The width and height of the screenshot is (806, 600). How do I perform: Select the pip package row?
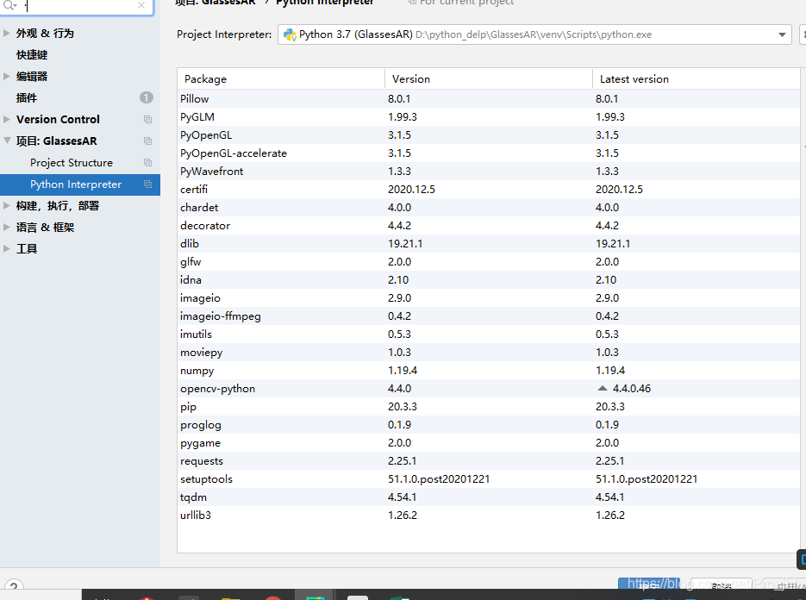point(489,407)
